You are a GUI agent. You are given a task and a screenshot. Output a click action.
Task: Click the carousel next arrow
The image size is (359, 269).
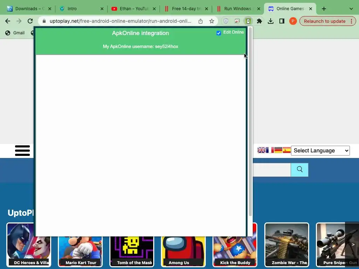click(x=353, y=244)
